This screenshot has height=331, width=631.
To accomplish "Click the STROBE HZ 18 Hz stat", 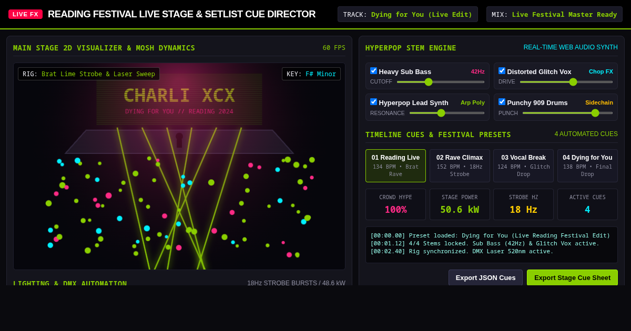I will 523,204.
